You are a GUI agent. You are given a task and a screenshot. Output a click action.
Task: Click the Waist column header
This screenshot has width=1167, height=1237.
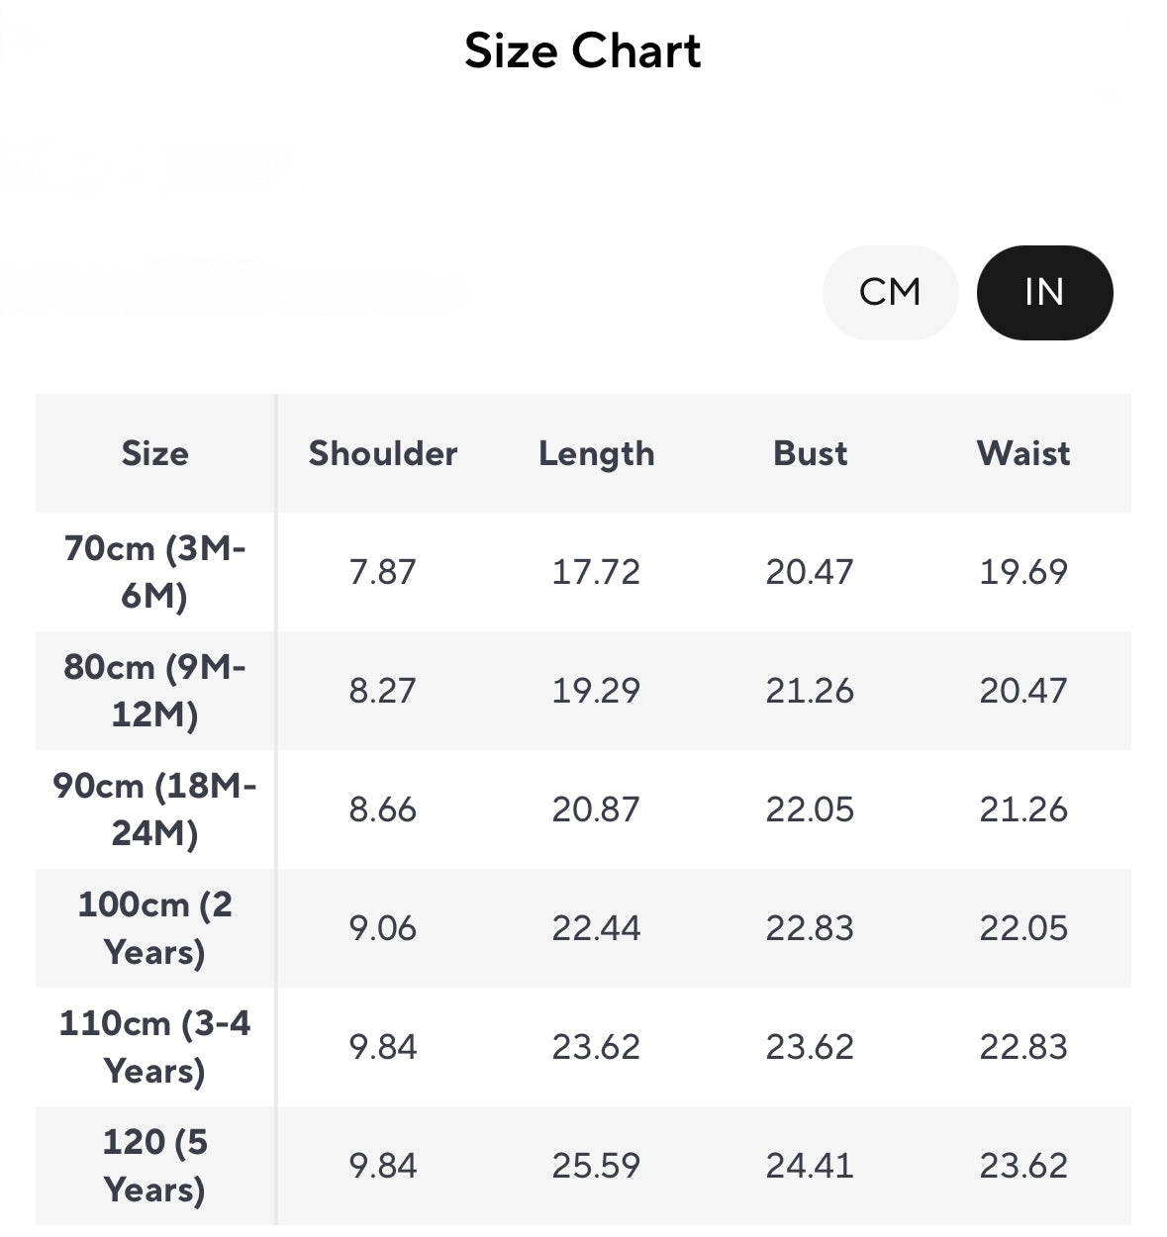click(x=1023, y=453)
